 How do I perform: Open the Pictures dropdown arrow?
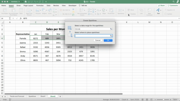(40, 10)
